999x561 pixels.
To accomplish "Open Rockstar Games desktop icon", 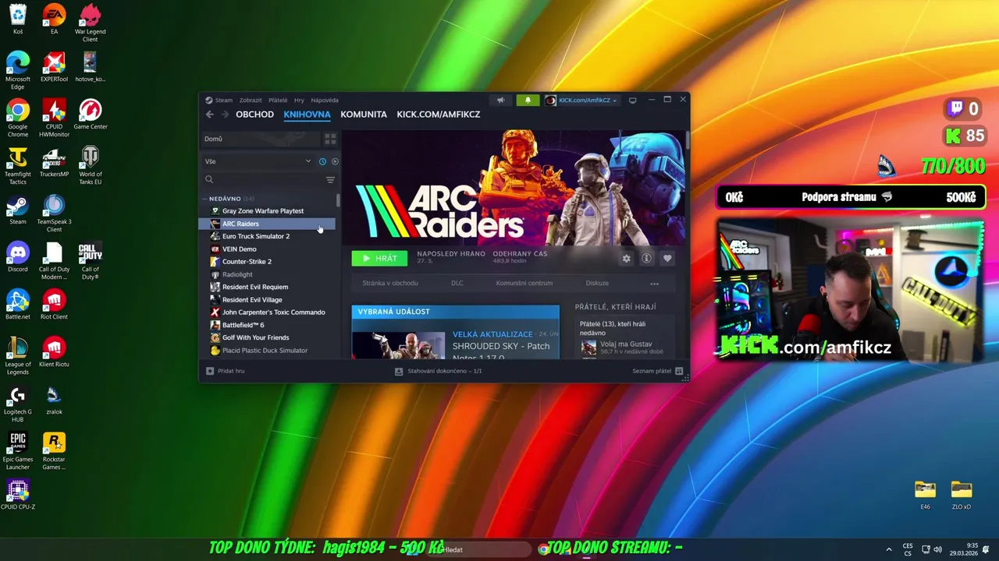I will [x=54, y=452].
